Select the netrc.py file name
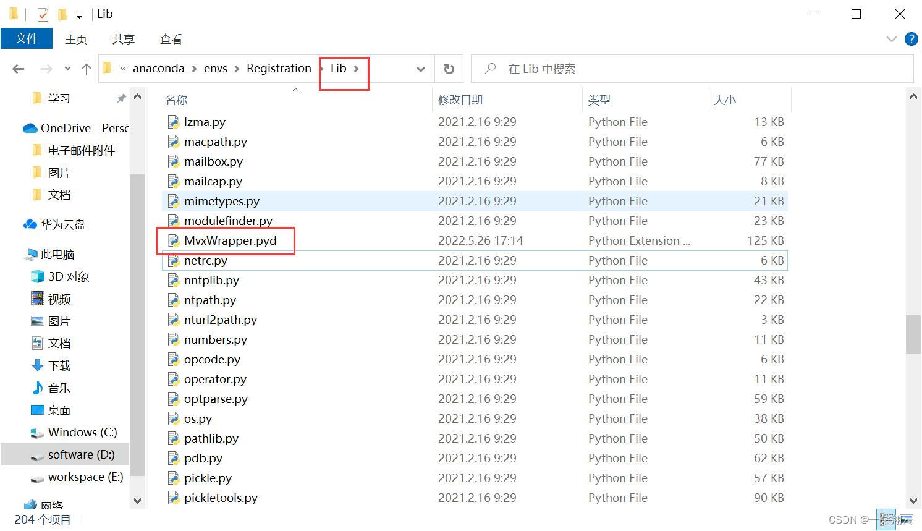 point(206,260)
